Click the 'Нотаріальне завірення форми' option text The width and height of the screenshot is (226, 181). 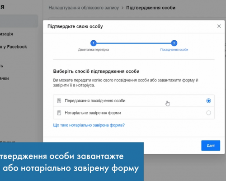click(93, 113)
